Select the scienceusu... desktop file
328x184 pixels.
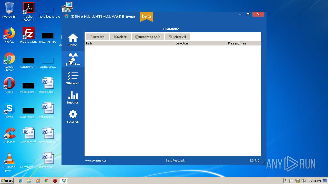point(48,63)
